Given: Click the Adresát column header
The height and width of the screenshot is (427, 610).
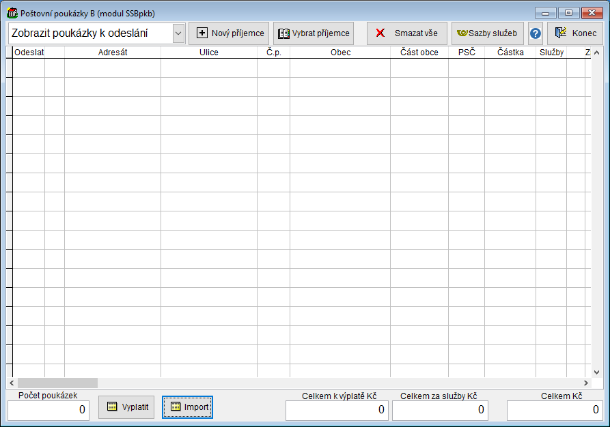Looking at the screenshot, I should pos(113,53).
